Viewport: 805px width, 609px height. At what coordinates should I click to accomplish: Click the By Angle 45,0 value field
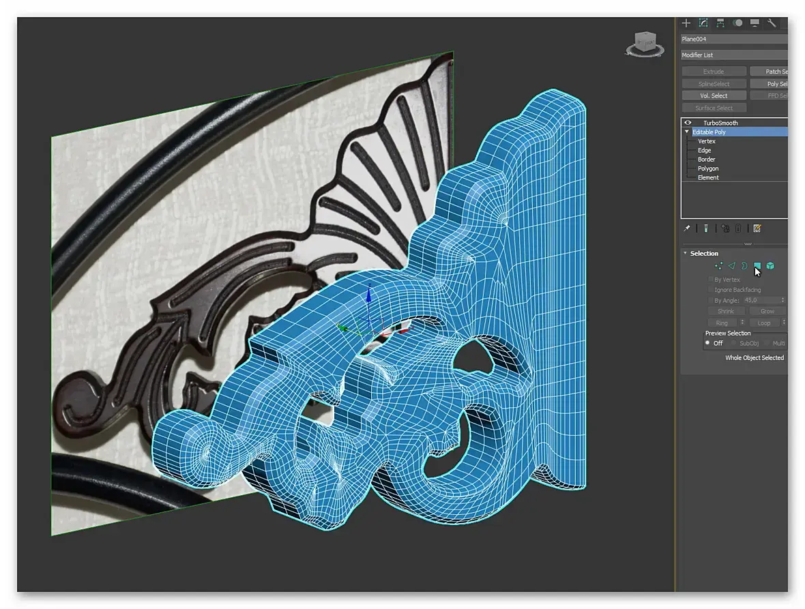click(x=762, y=300)
